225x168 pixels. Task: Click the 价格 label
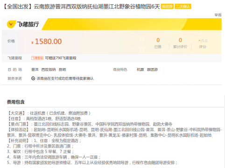point(11,41)
